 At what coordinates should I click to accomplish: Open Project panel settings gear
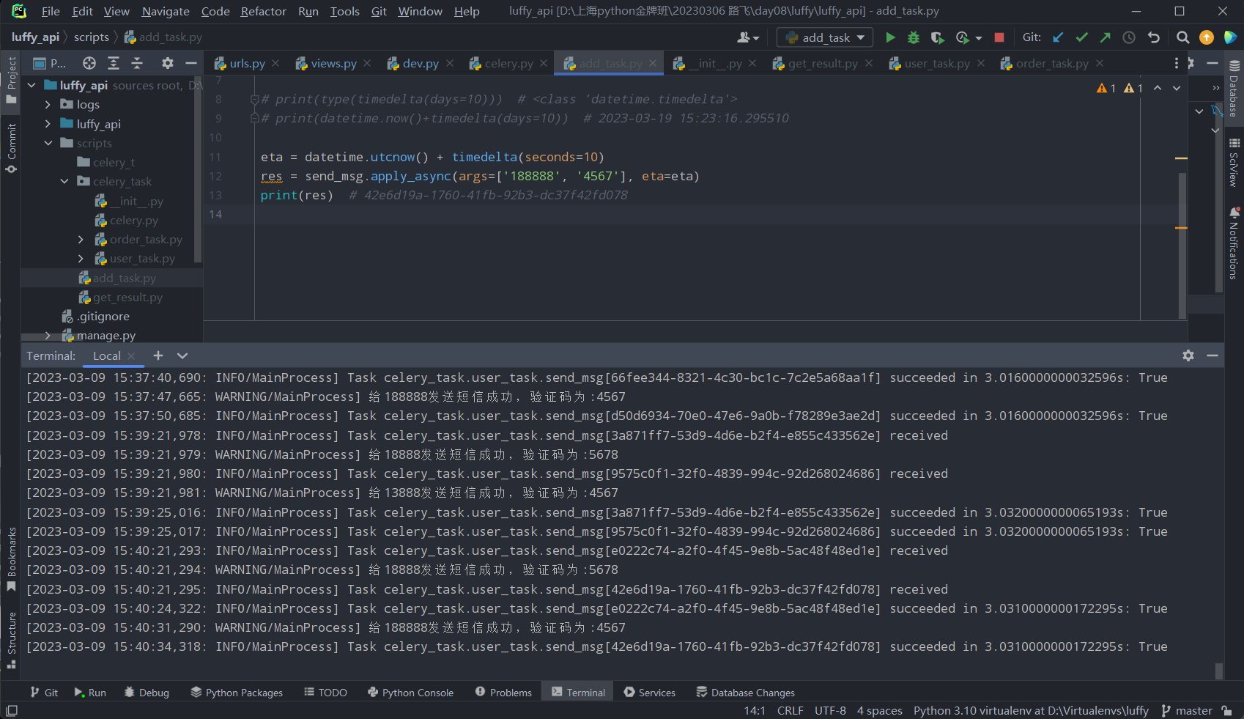168,63
